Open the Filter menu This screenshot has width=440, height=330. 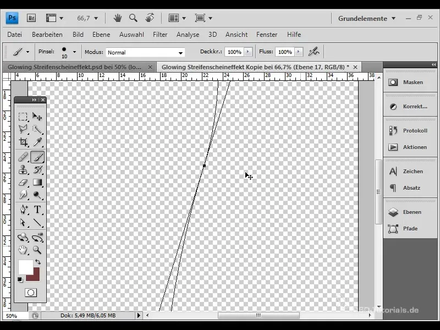click(x=160, y=35)
